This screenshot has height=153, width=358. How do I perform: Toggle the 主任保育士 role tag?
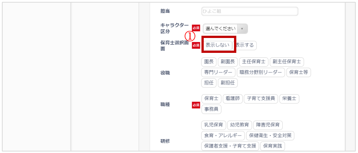tap(254, 62)
